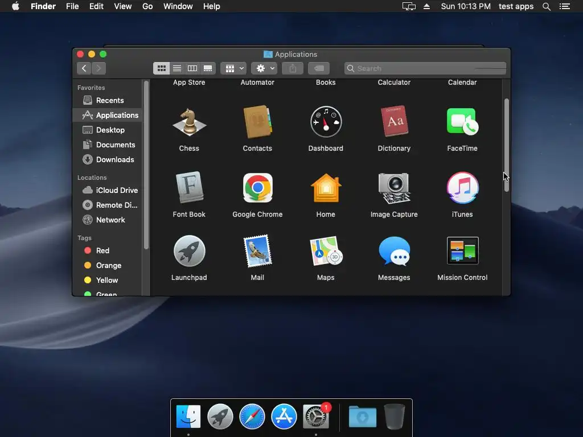
Task: Open the Downloads folder in the Dock
Action: [363, 417]
